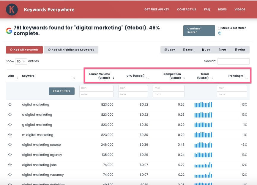This screenshot has height=185, width=257.
Task: Open GET FREE API KEY page
Action: pos(157,10)
